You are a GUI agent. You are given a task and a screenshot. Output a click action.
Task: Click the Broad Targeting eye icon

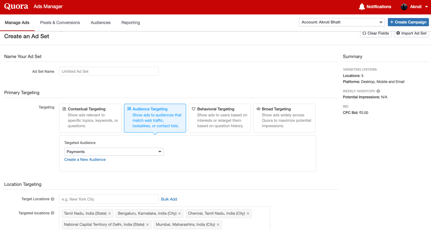click(x=258, y=109)
